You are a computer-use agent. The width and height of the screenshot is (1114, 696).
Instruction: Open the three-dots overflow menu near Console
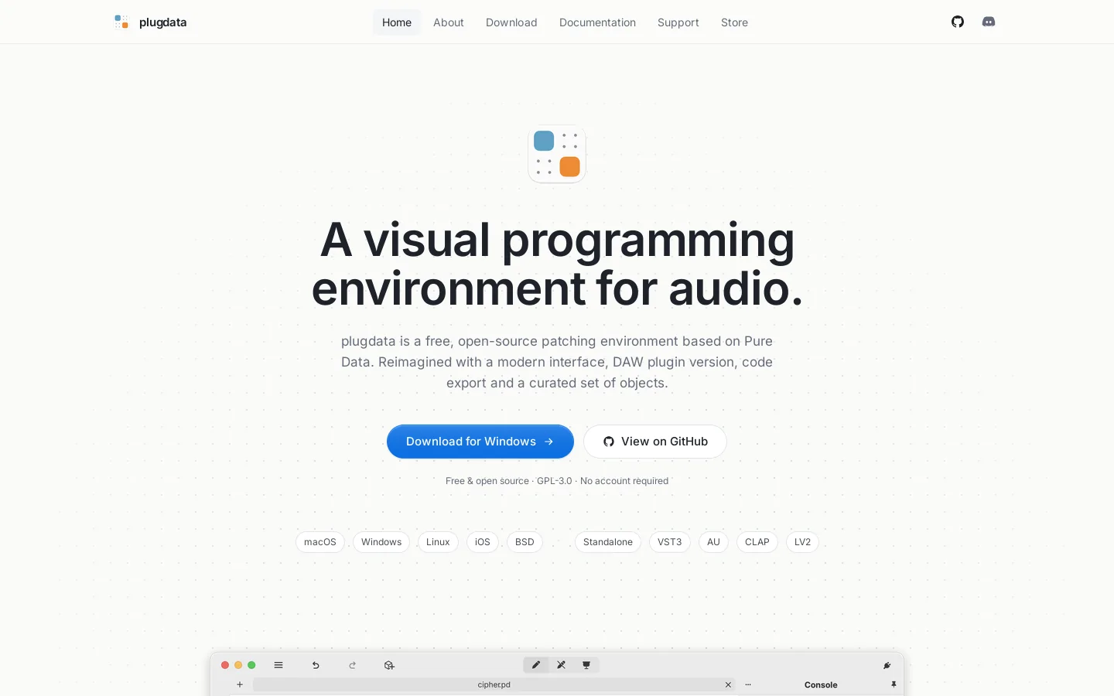coord(748,684)
